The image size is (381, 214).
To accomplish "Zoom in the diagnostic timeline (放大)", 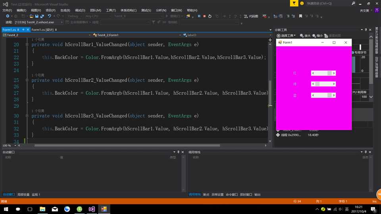I will pyautogui.click(x=305, y=36).
